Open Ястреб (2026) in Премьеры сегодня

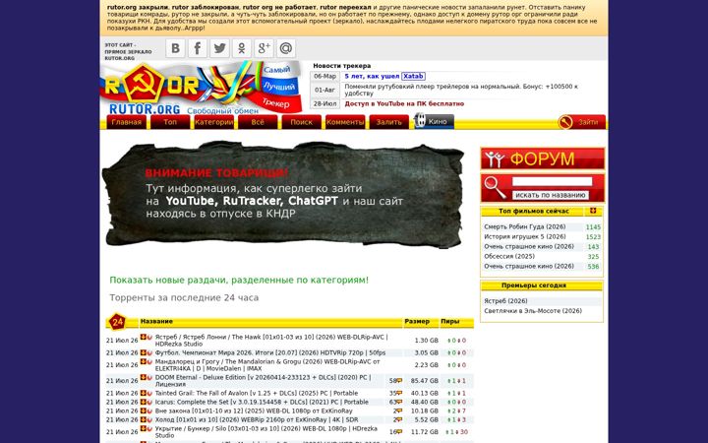coord(505,300)
